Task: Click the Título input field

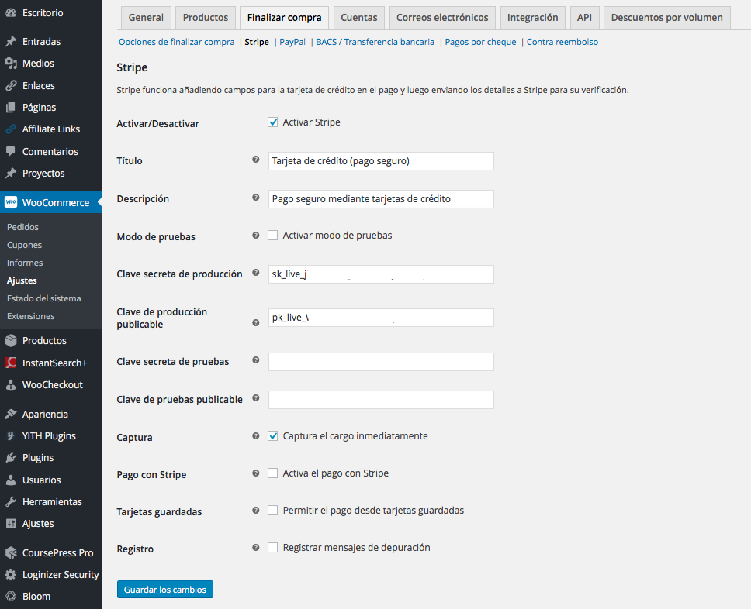Action: click(381, 161)
